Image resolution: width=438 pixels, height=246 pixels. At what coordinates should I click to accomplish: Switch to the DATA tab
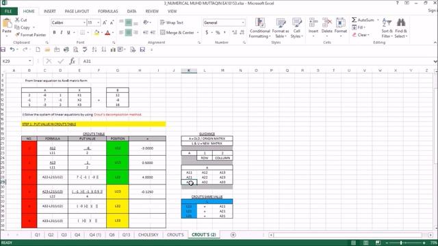coord(131,11)
